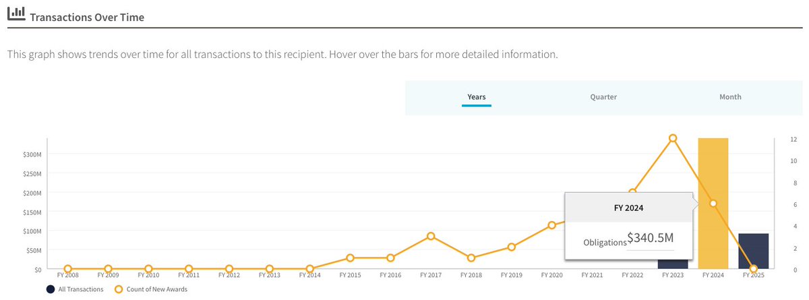Image resolution: width=809 pixels, height=300 pixels.
Task: Click the FY 2016 line marker
Action: 390,258
